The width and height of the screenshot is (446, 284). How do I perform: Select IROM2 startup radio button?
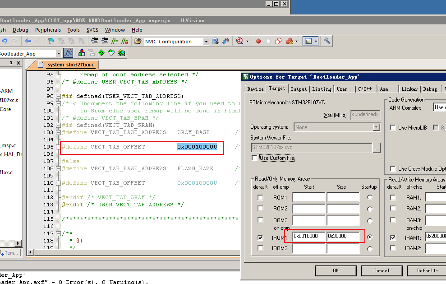(370, 249)
